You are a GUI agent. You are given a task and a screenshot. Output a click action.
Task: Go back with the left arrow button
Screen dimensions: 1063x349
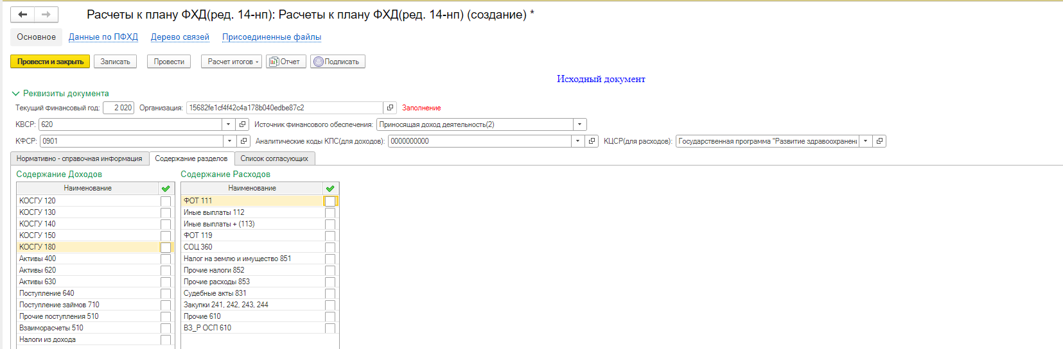click(22, 14)
